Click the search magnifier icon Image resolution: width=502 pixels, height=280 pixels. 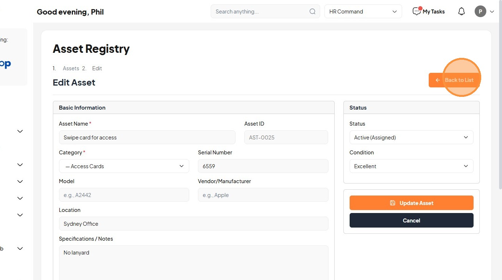[x=312, y=12]
